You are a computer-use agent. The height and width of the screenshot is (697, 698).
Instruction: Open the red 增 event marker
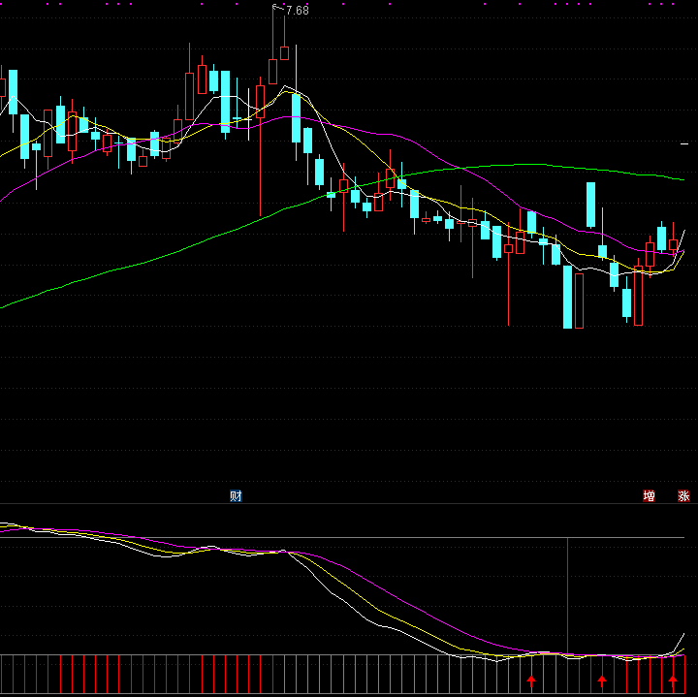coord(649,495)
